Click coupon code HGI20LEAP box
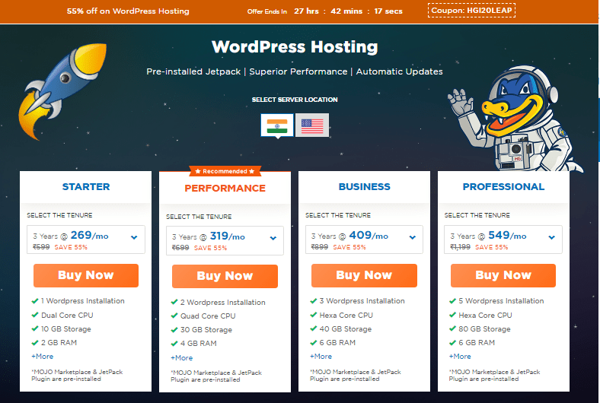The image size is (600, 403). [x=471, y=11]
